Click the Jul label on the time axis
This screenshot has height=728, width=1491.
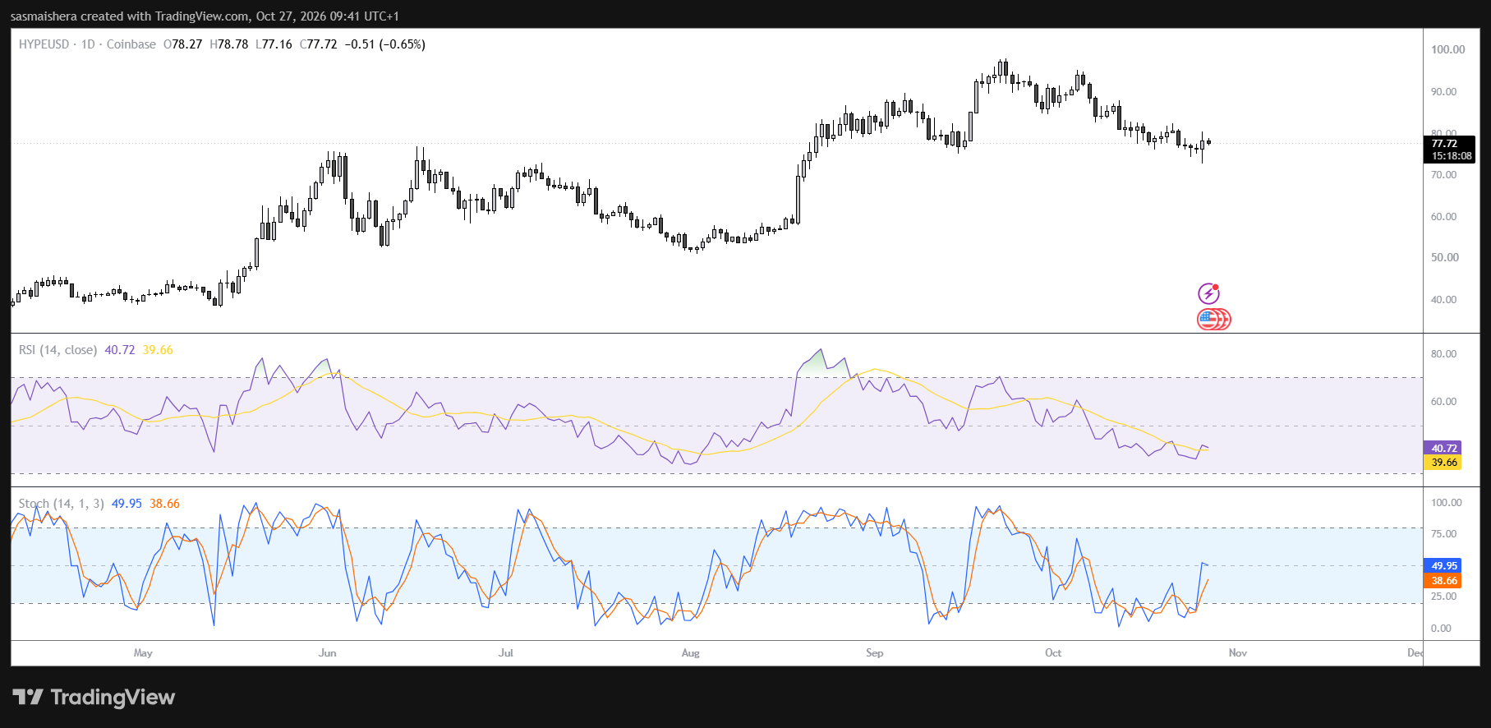pos(505,653)
